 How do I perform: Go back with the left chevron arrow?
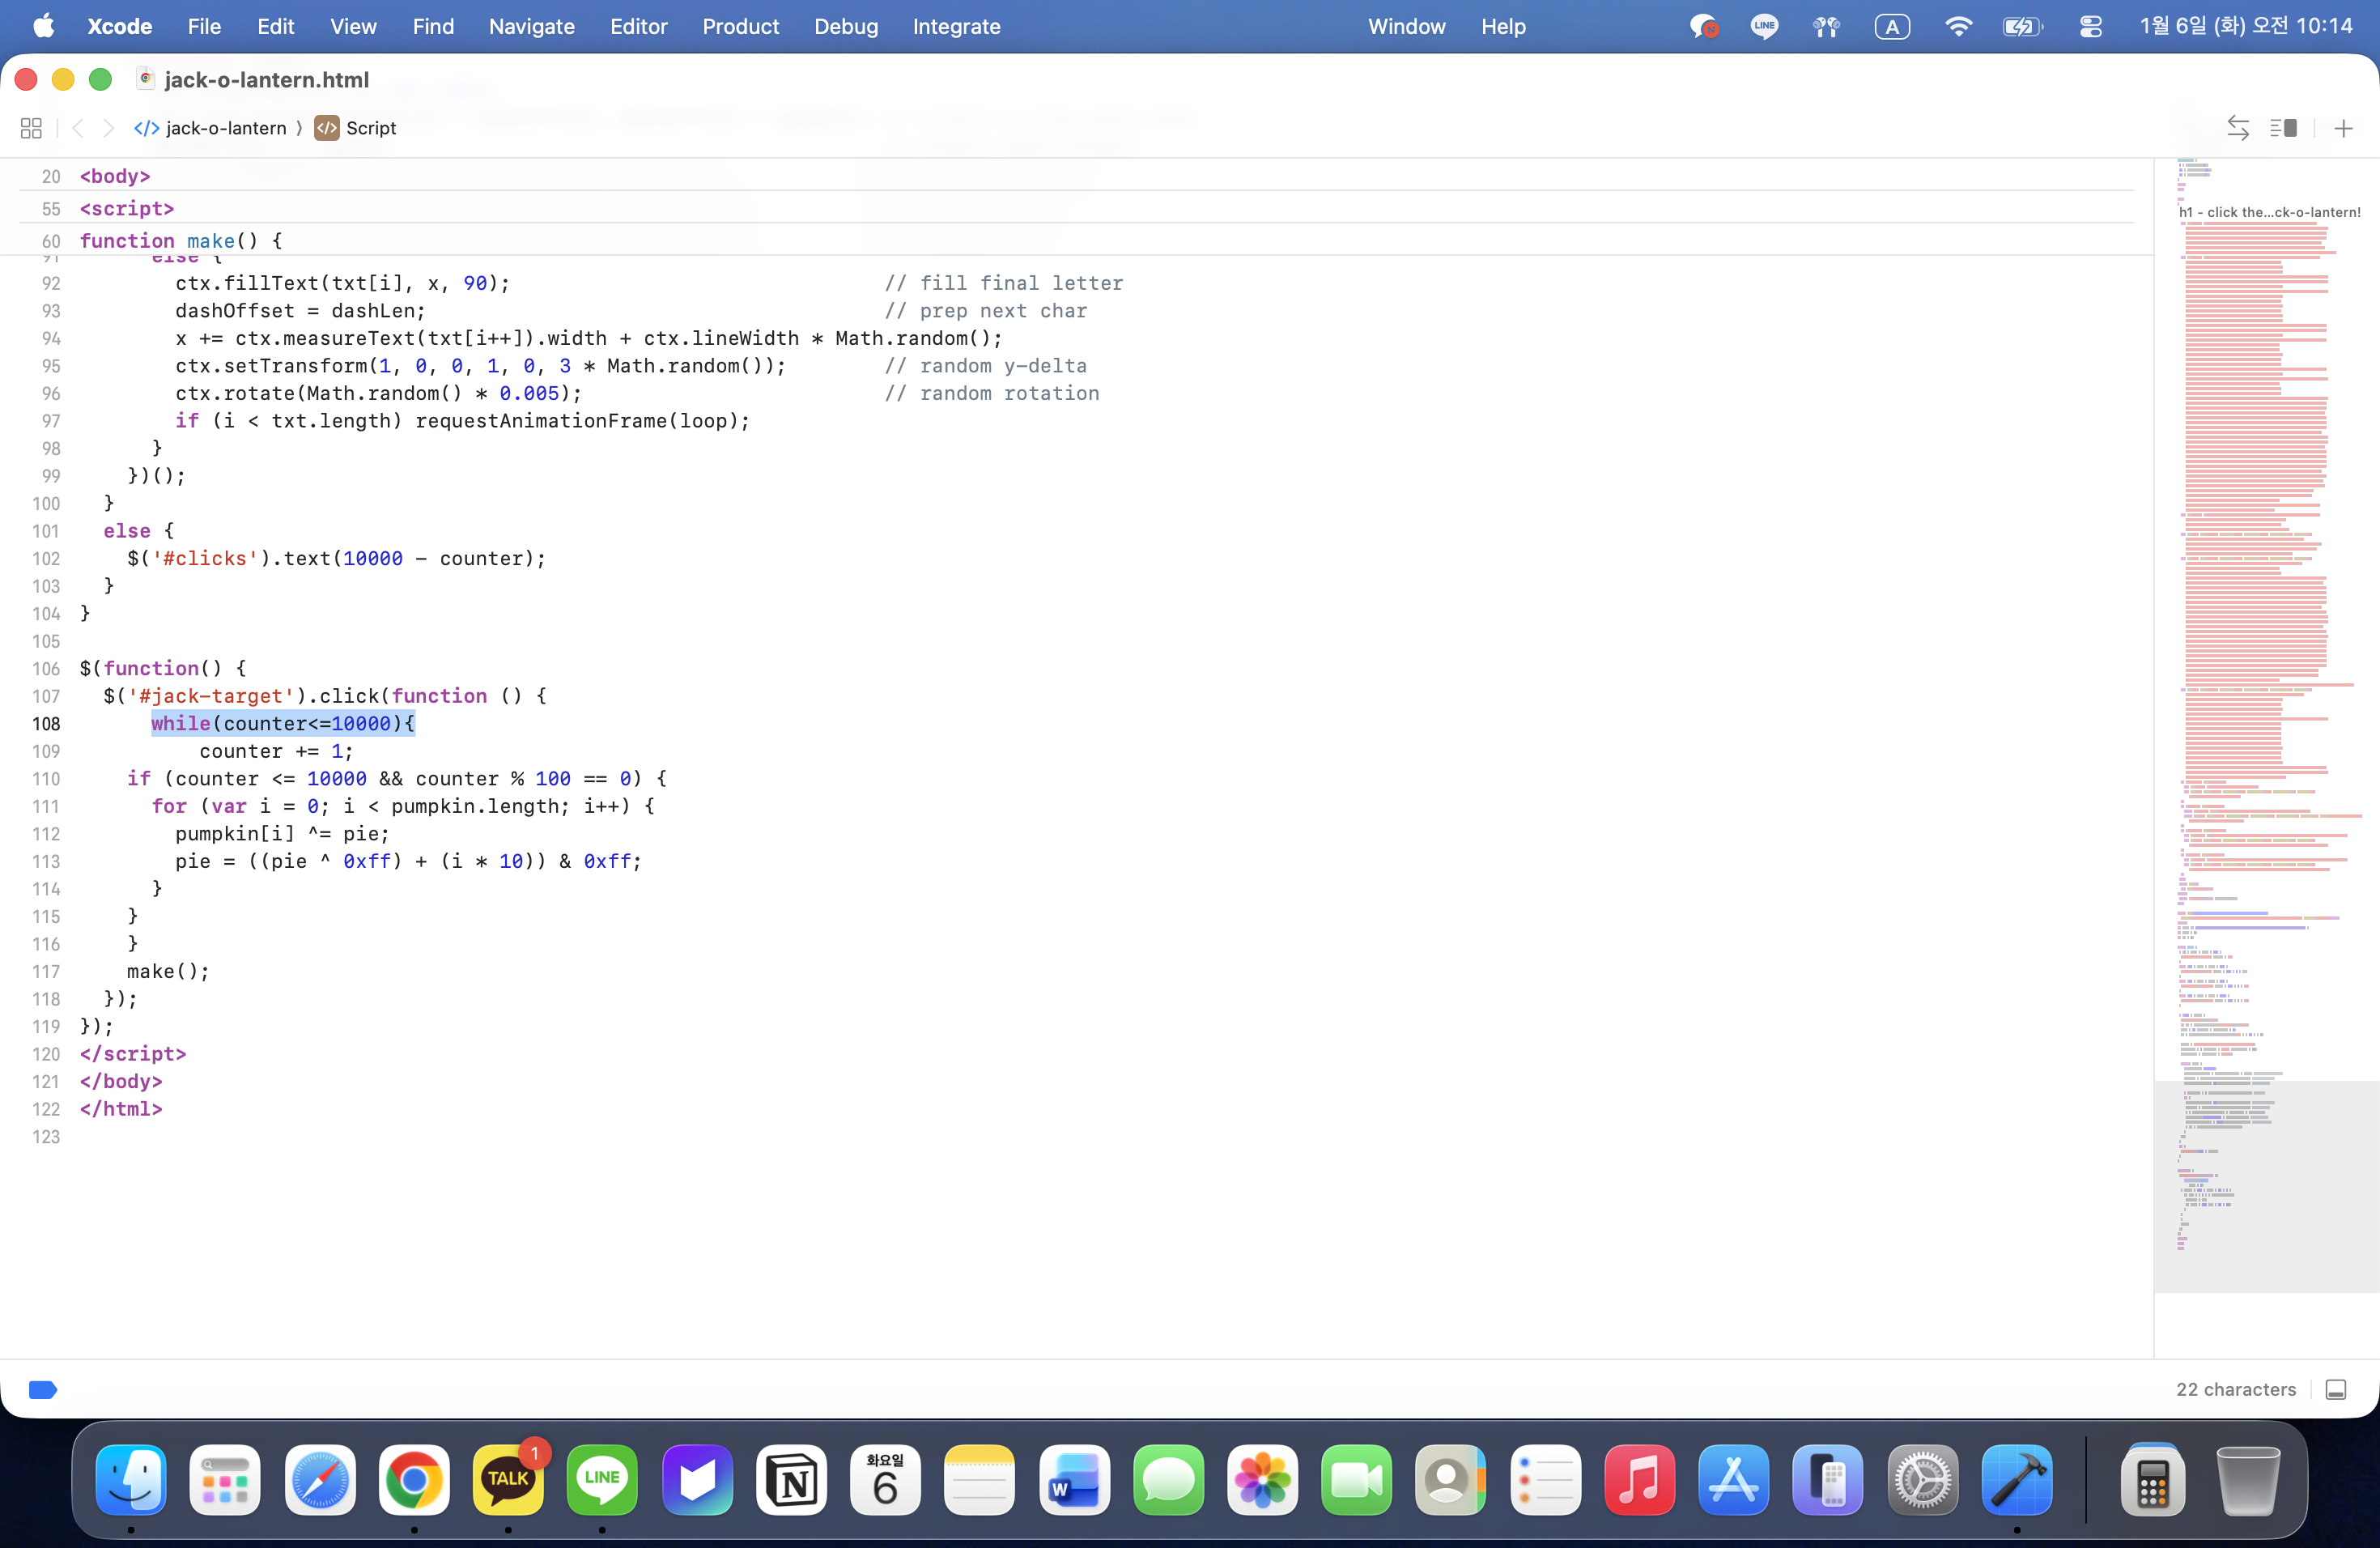point(78,128)
